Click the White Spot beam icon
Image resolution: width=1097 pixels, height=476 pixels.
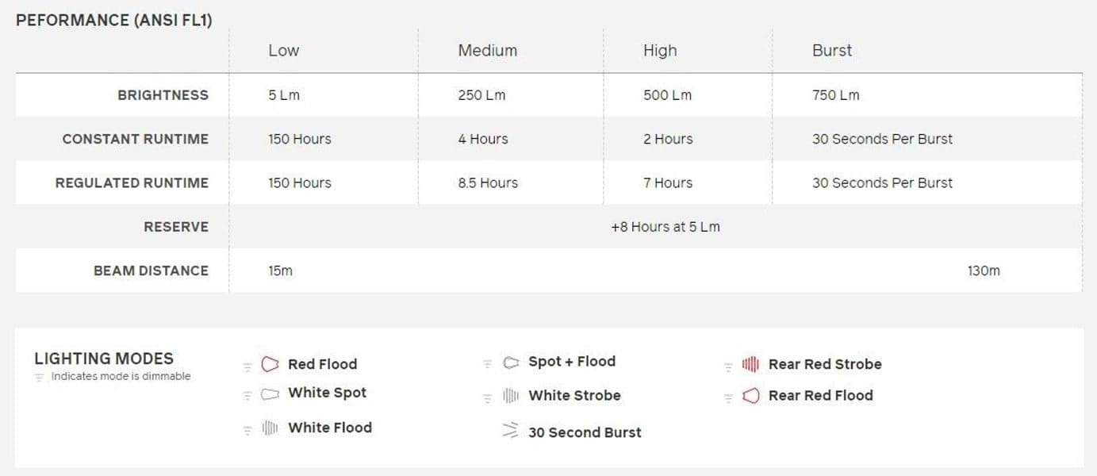coord(270,393)
